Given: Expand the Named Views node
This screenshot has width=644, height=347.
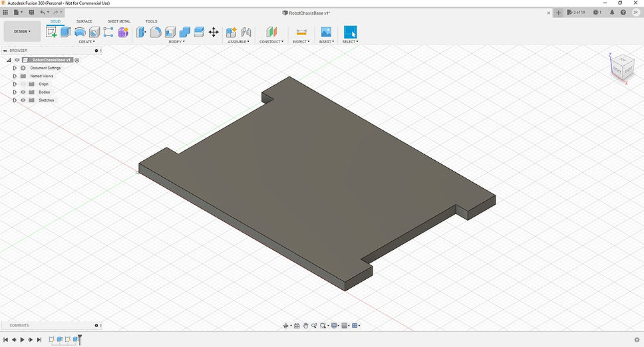Looking at the screenshot, I should point(15,76).
